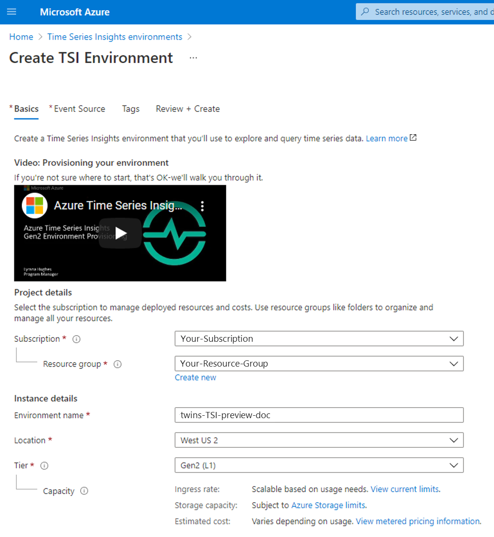Image resolution: width=494 pixels, height=537 pixels.
Task: Click Create new resource group link
Action: pos(195,378)
